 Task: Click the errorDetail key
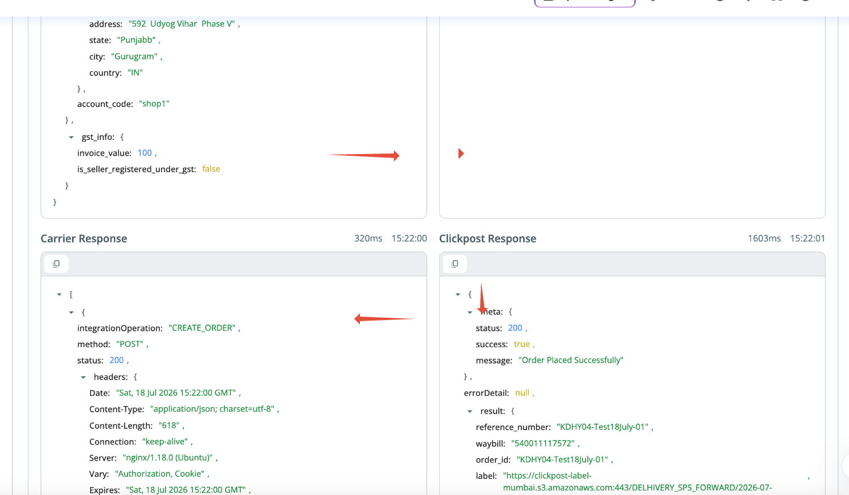coord(486,393)
